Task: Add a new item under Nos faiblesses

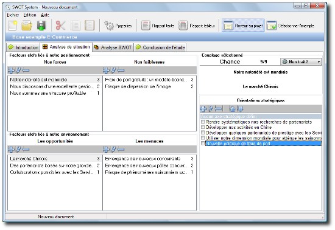Action: click(106, 70)
